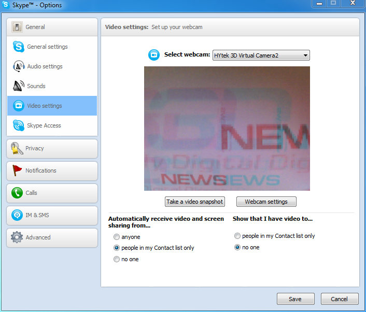
Task: Click the red flag Notifications icon
Action: click(17, 171)
